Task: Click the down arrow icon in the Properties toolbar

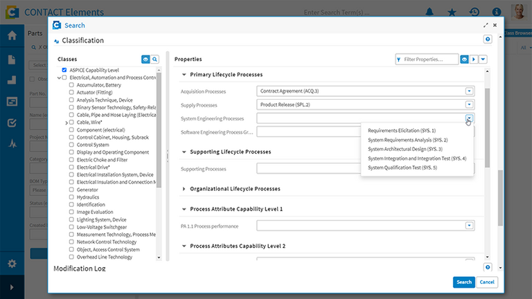Action: [x=483, y=60]
